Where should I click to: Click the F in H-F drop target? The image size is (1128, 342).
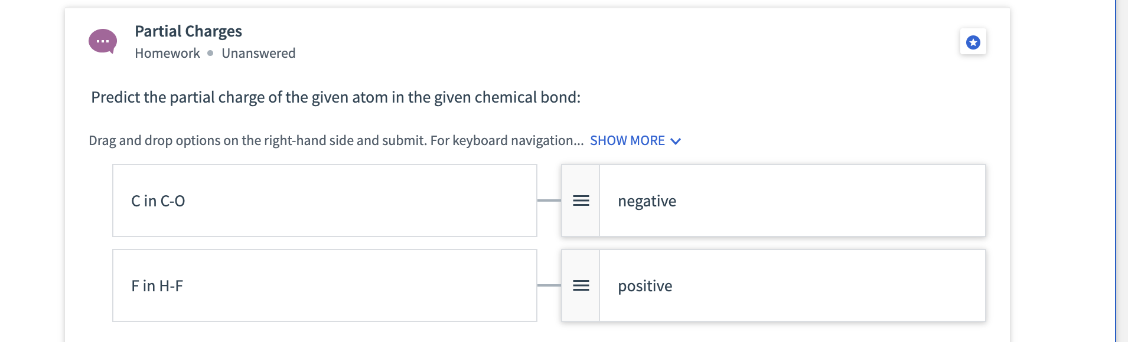[x=324, y=285]
